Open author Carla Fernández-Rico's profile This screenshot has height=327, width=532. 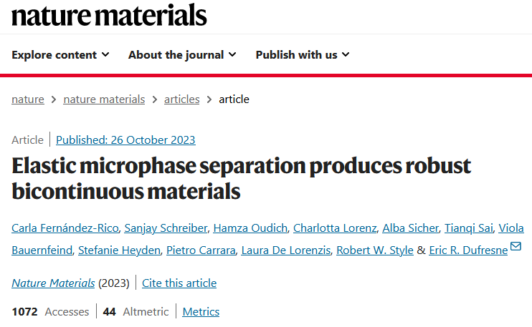point(65,228)
